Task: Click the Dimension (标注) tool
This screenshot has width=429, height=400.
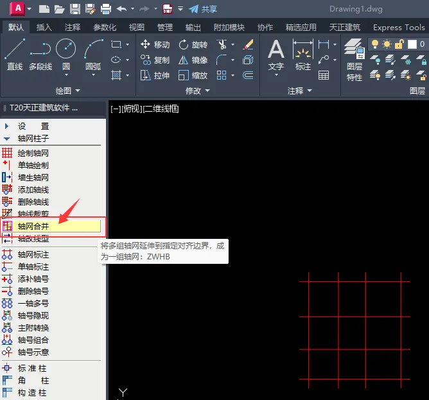Action: click(x=303, y=55)
